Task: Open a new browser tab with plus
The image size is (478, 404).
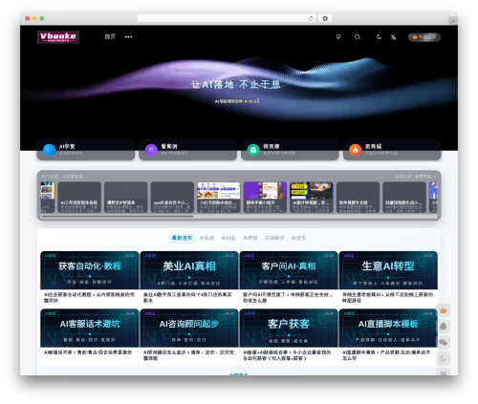Action: [453, 21]
